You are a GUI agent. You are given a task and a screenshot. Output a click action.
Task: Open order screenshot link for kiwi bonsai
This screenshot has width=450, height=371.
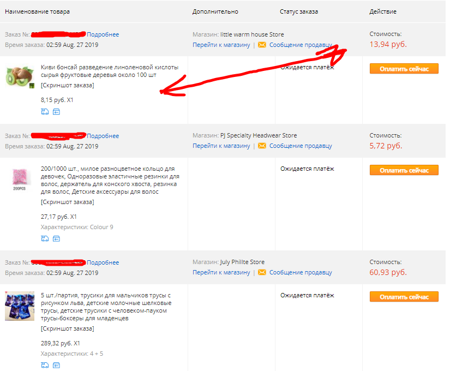pyautogui.click(x=68, y=85)
